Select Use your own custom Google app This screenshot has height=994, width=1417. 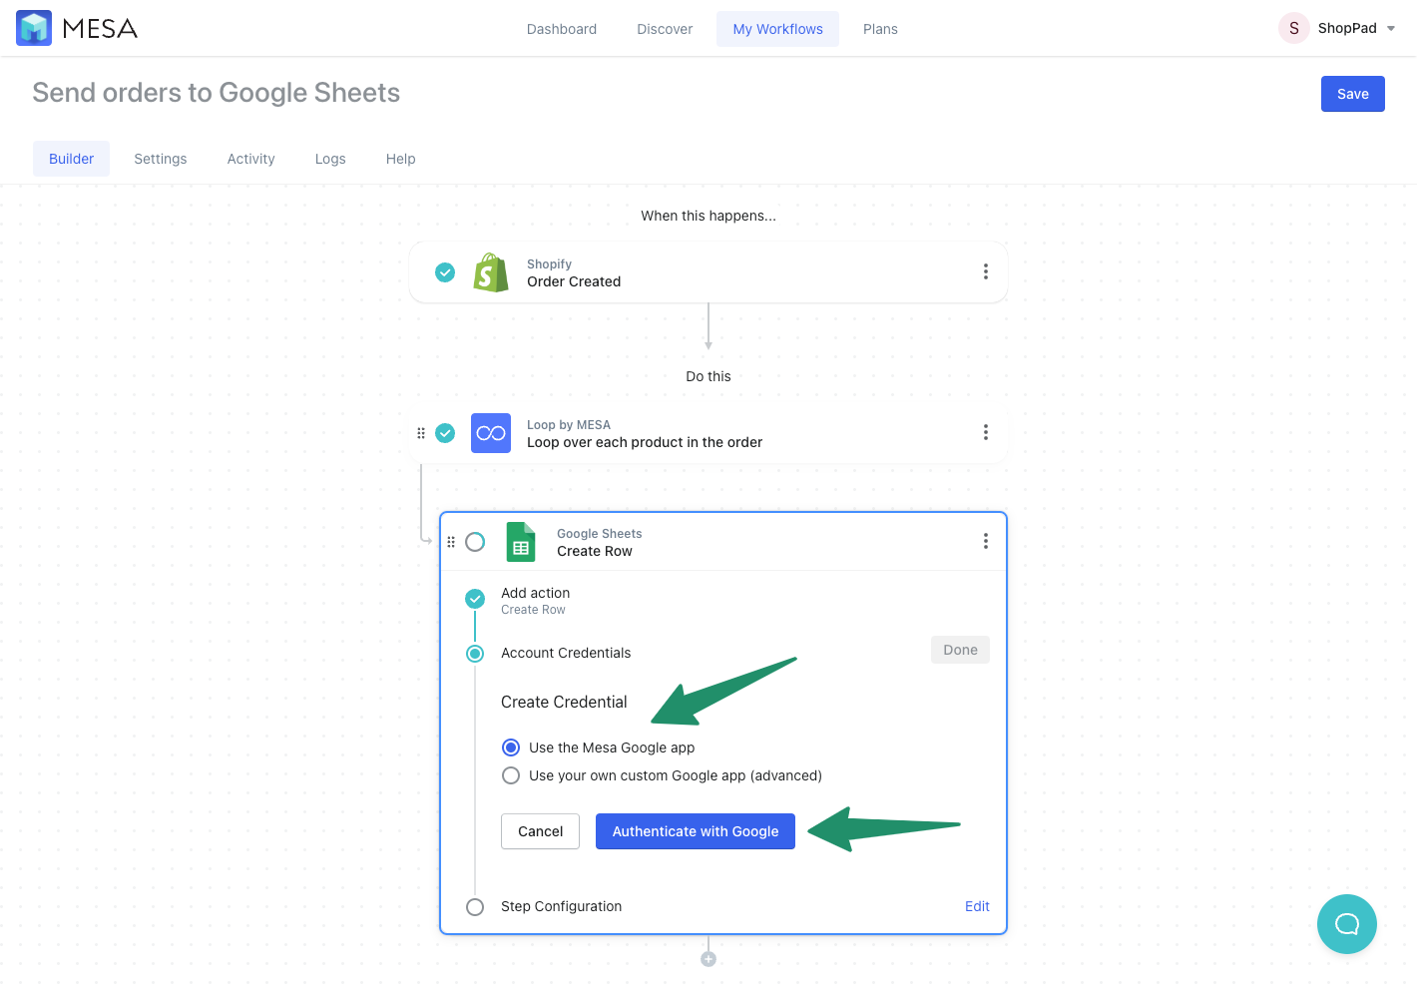click(511, 775)
